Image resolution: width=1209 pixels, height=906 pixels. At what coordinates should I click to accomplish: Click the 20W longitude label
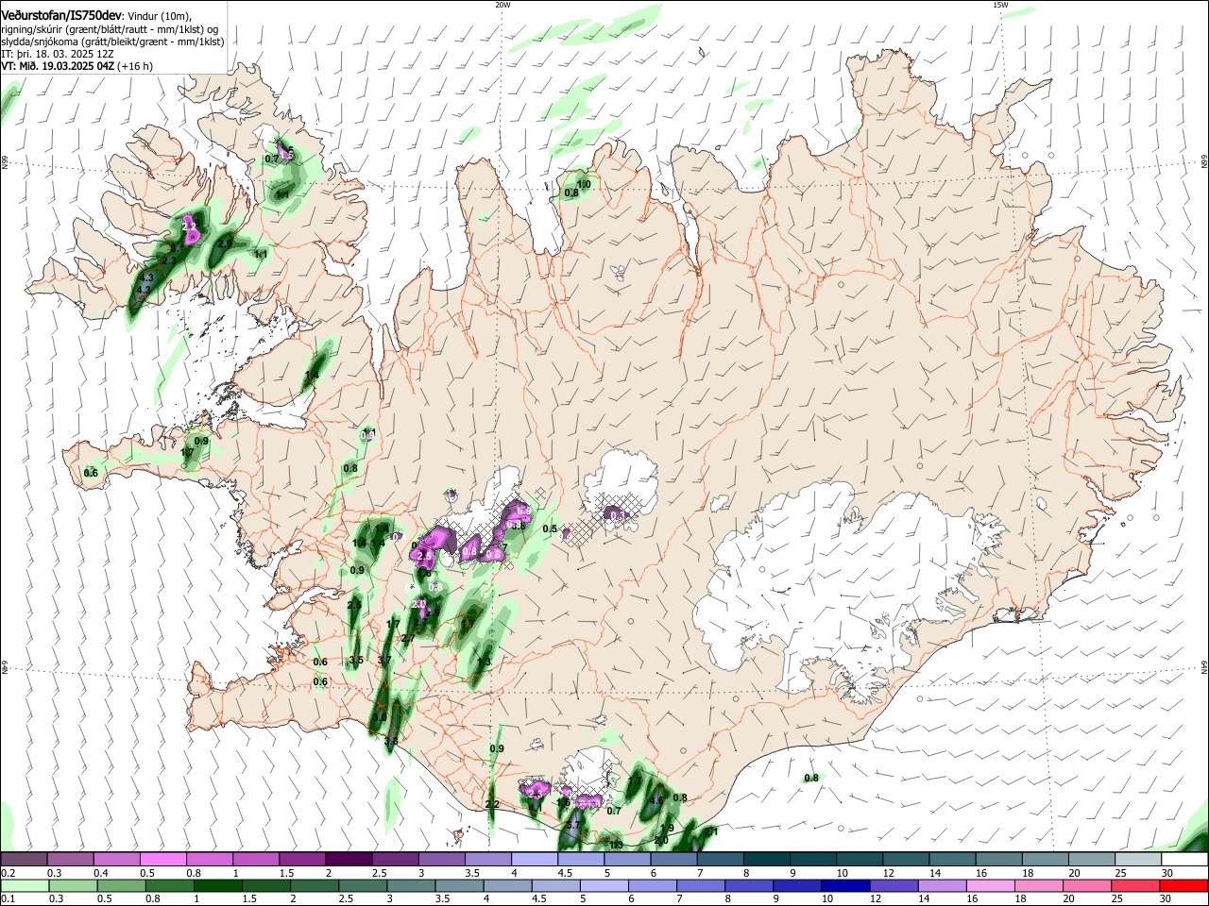coord(502,4)
